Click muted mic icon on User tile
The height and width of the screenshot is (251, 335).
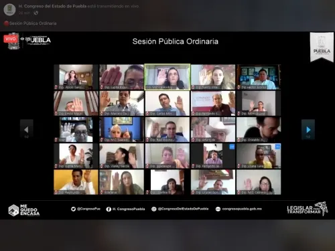tap(56, 140)
